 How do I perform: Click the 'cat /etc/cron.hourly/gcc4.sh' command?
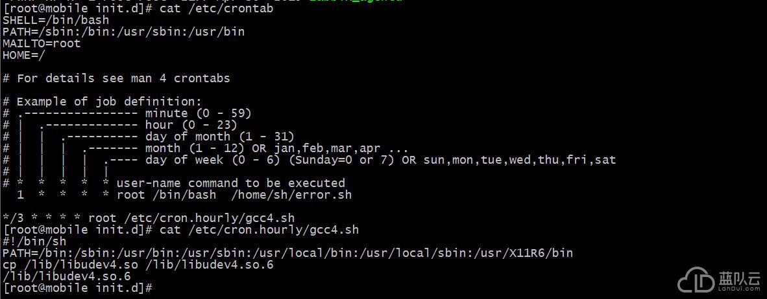tap(260, 230)
